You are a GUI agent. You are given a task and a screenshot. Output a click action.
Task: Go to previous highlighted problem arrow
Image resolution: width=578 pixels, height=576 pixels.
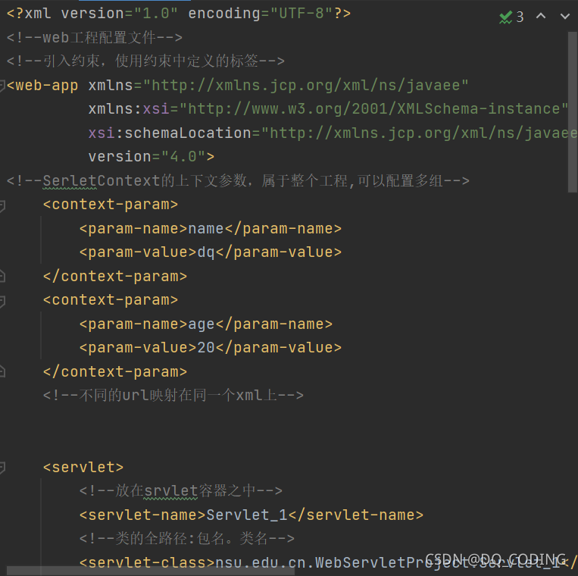[x=540, y=16]
